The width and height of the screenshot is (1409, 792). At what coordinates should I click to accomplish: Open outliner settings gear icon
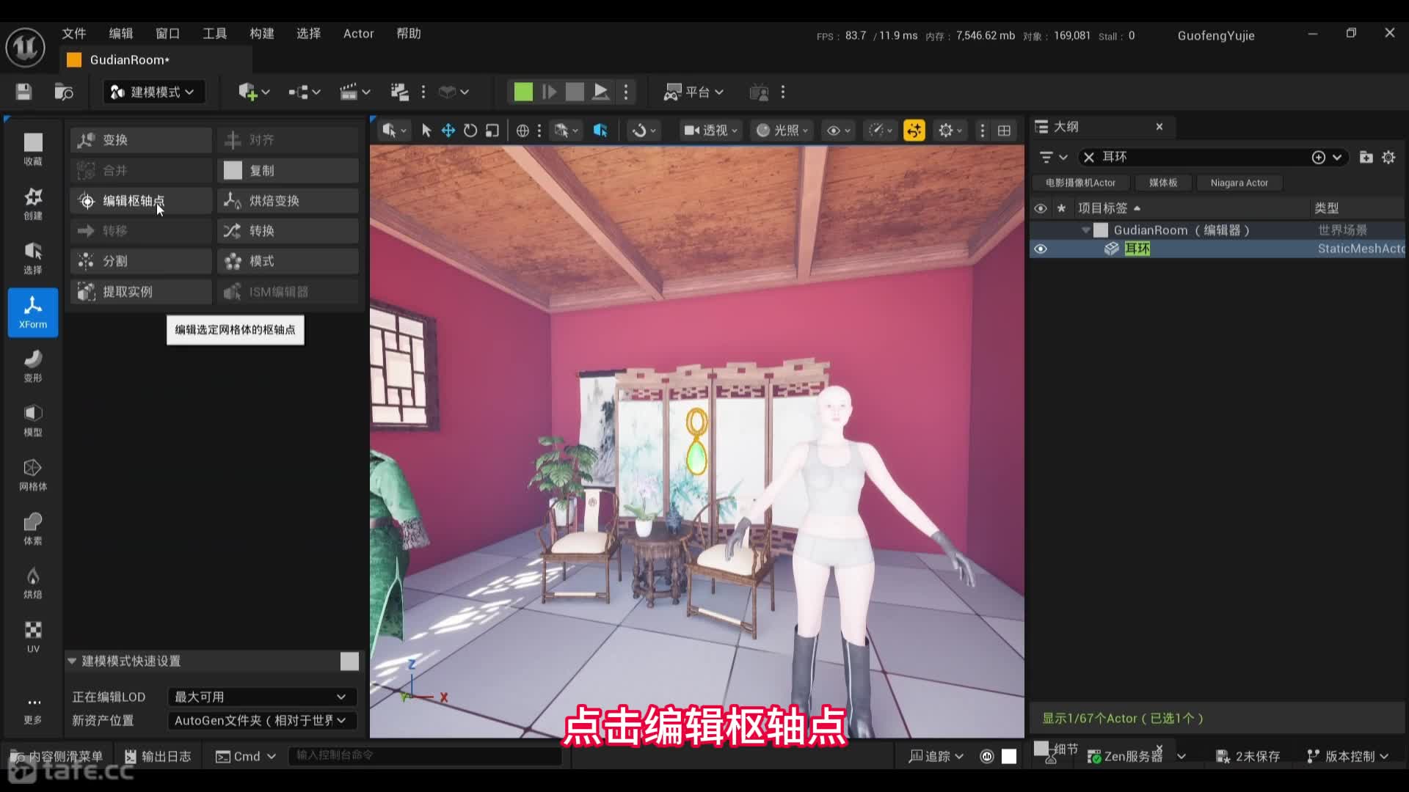click(x=1388, y=157)
